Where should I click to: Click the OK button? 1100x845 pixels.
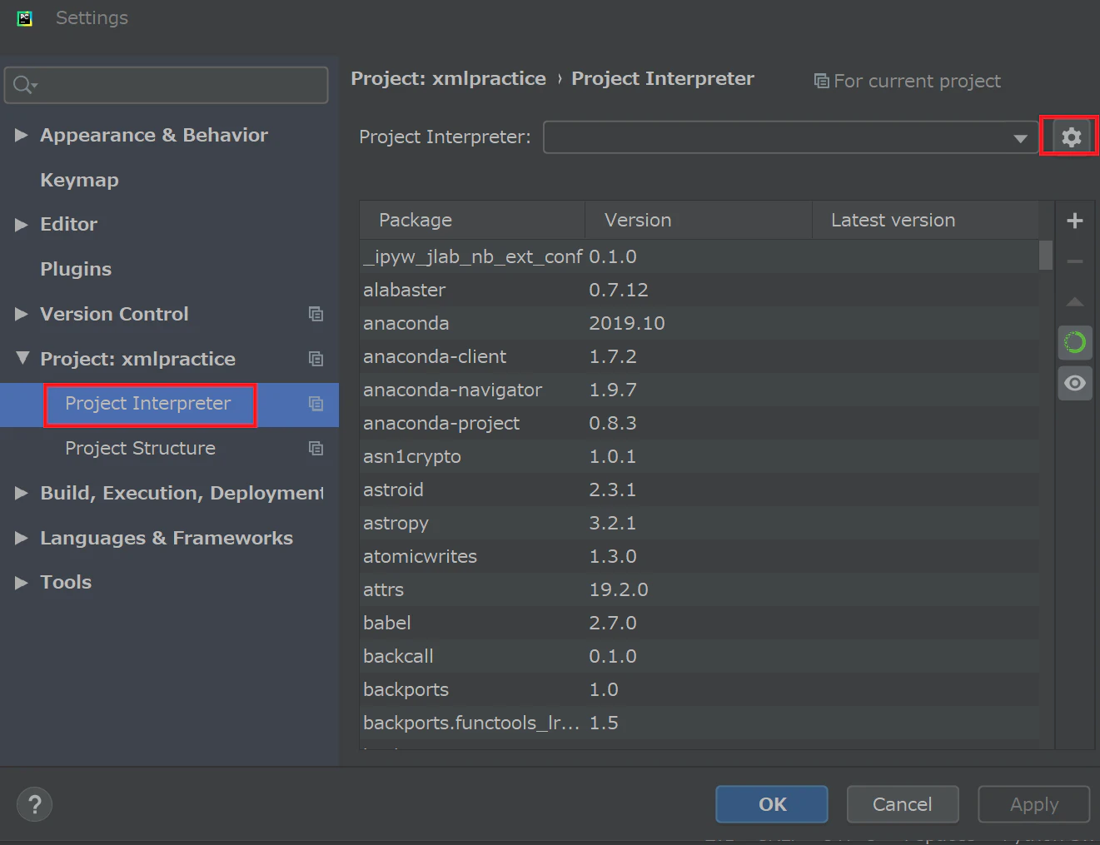point(772,804)
